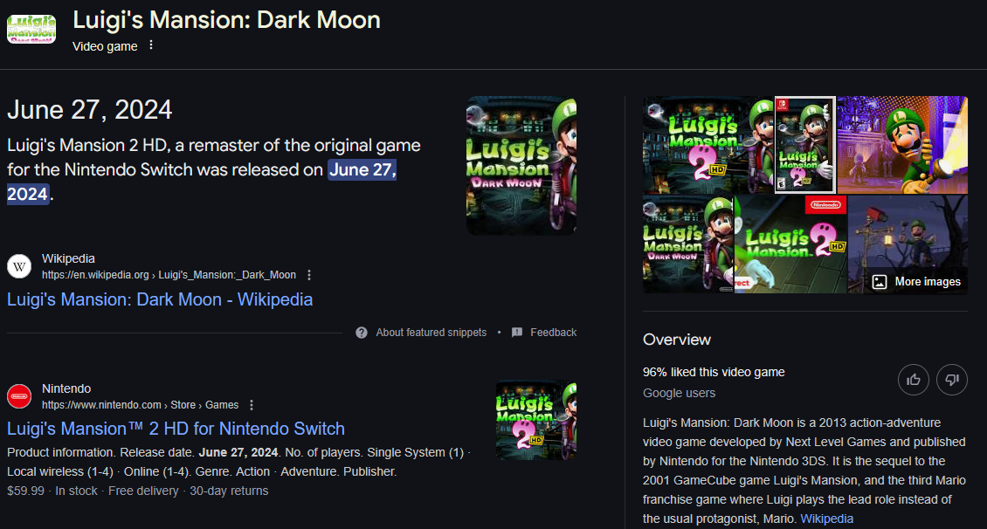Open the Wikipedia favicon icon in snippet

click(19, 266)
